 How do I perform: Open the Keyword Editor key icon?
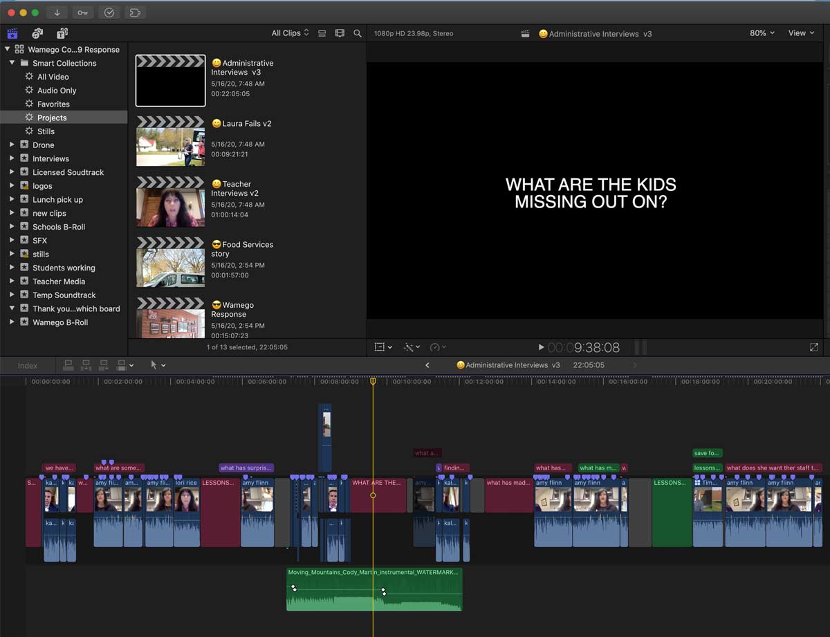(82, 12)
